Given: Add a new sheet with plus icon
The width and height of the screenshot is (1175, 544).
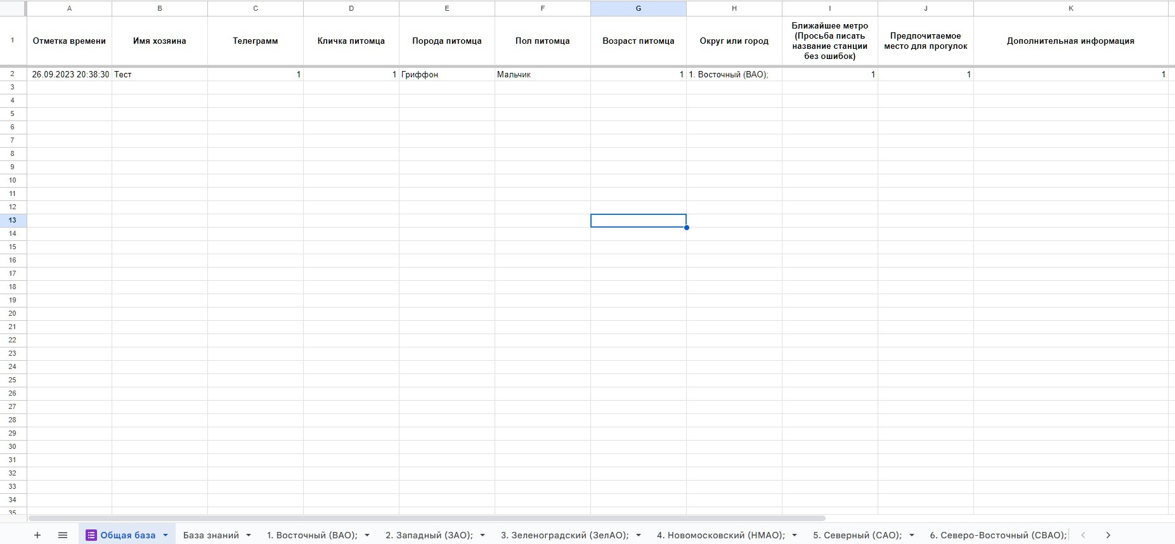Looking at the screenshot, I should click(37, 535).
